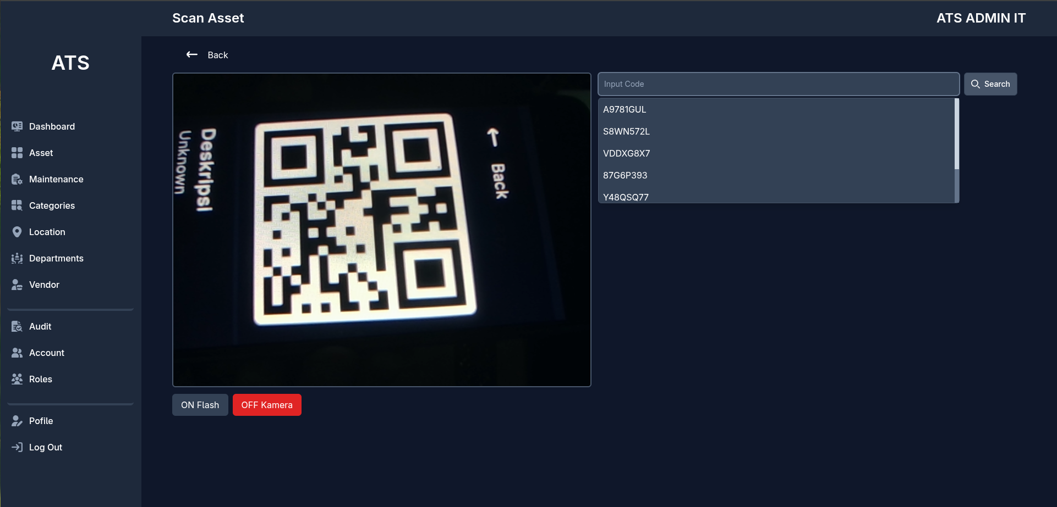This screenshot has height=507, width=1057.
Task: Focus the Input Code field
Action: [778, 84]
